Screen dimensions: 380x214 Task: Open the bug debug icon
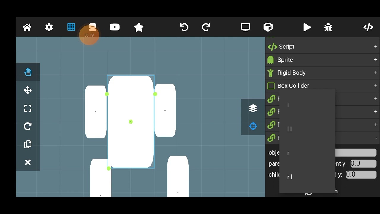[x=328, y=27]
